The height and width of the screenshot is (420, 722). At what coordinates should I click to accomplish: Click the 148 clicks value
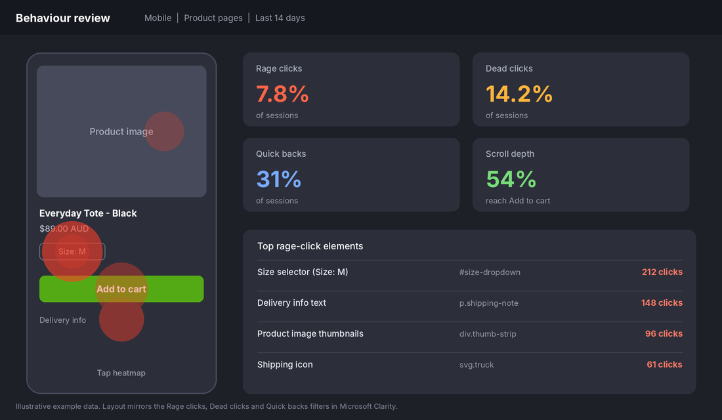(662, 303)
